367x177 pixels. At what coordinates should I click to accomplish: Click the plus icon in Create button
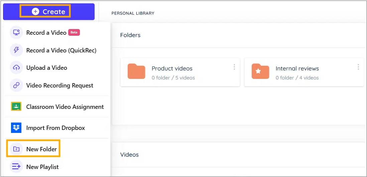pyautogui.click(x=35, y=12)
